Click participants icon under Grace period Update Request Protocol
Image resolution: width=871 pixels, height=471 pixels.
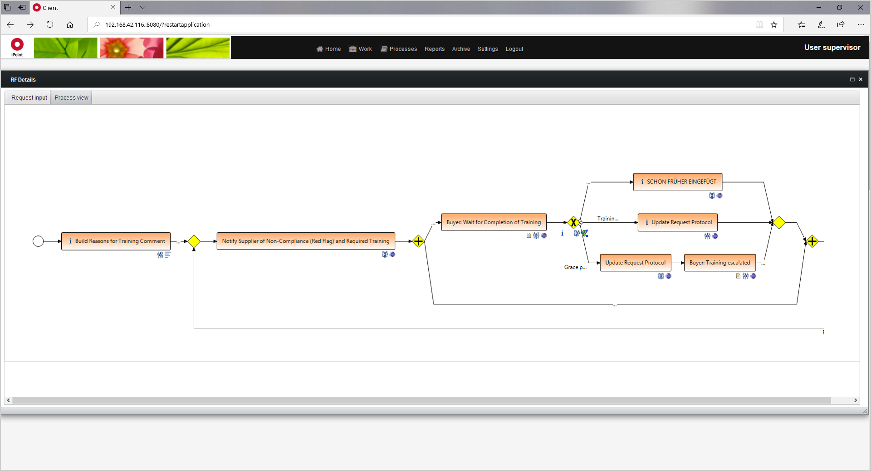[x=661, y=276]
